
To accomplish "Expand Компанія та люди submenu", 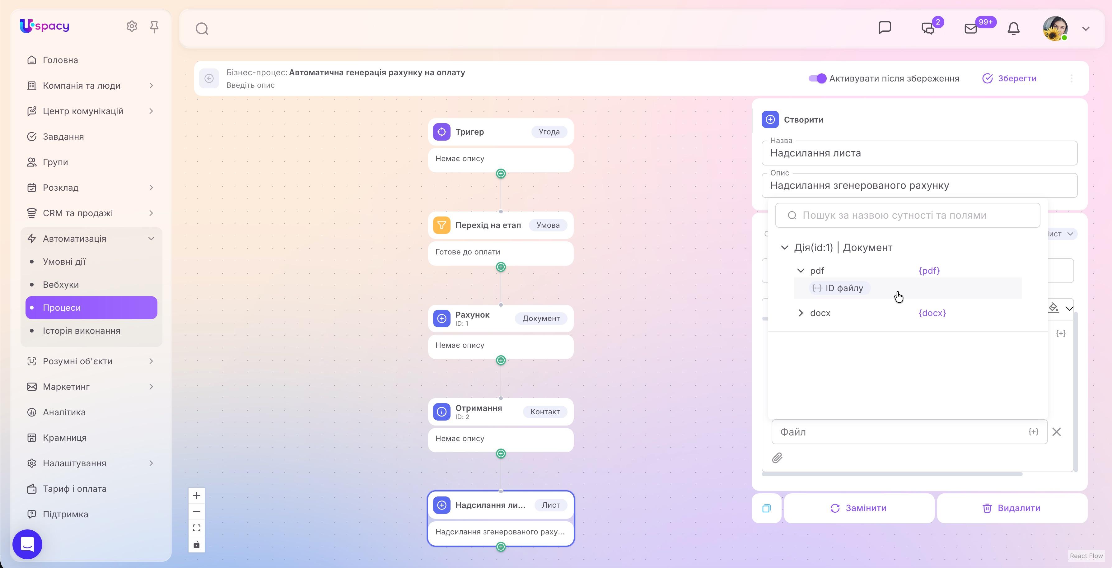I will [x=151, y=86].
